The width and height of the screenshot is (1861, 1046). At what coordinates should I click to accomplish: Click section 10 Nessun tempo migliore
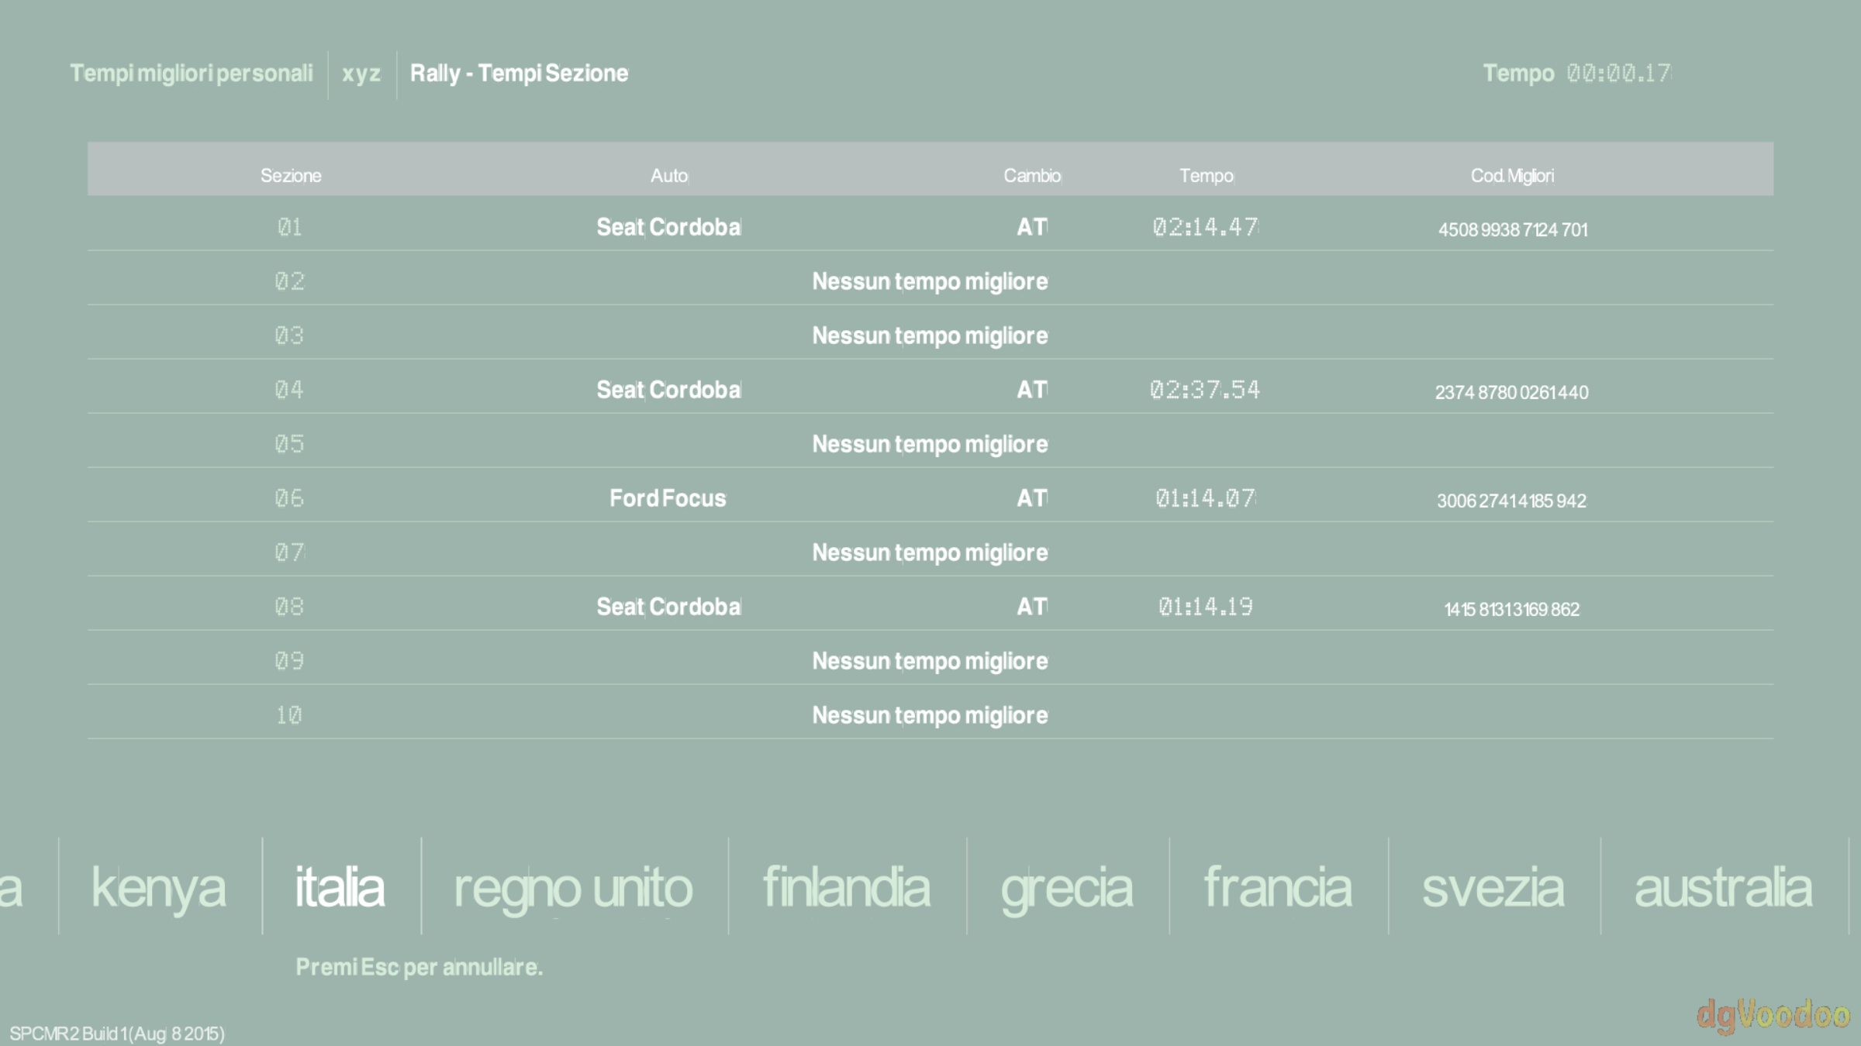pyautogui.click(x=930, y=715)
